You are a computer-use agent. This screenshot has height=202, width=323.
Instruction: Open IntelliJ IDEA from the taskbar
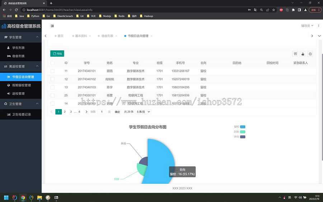point(15,198)
